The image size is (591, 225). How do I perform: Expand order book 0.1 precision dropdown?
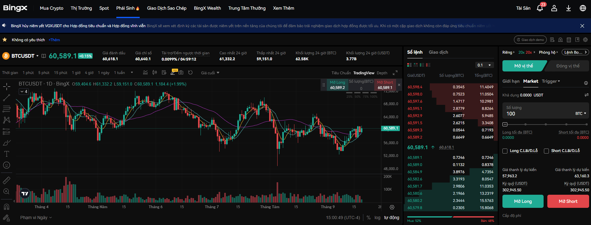(x=485, y=65)
